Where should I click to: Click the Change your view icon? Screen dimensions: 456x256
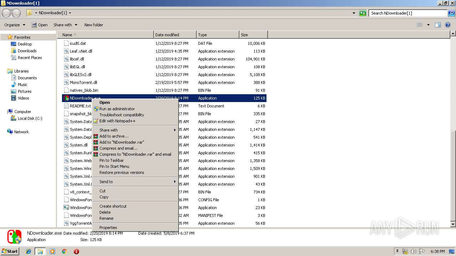[x=420, y=25]
